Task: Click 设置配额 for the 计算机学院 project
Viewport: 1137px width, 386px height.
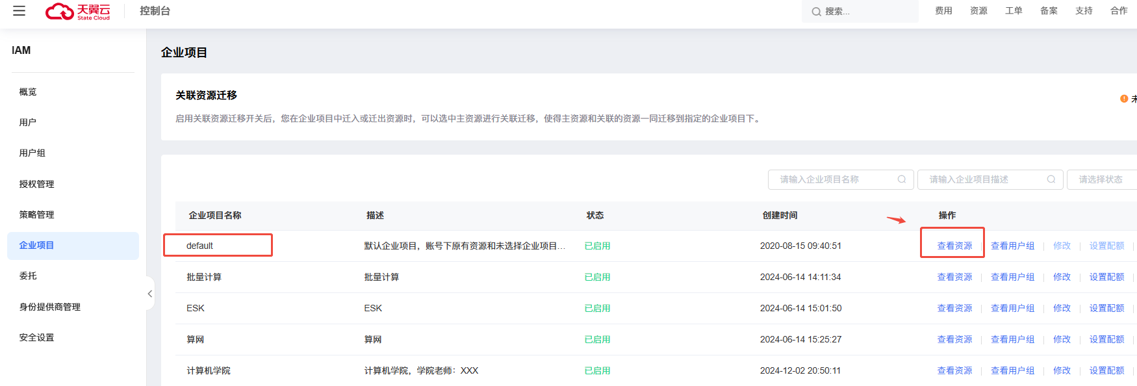Action: click(1106, 370)
